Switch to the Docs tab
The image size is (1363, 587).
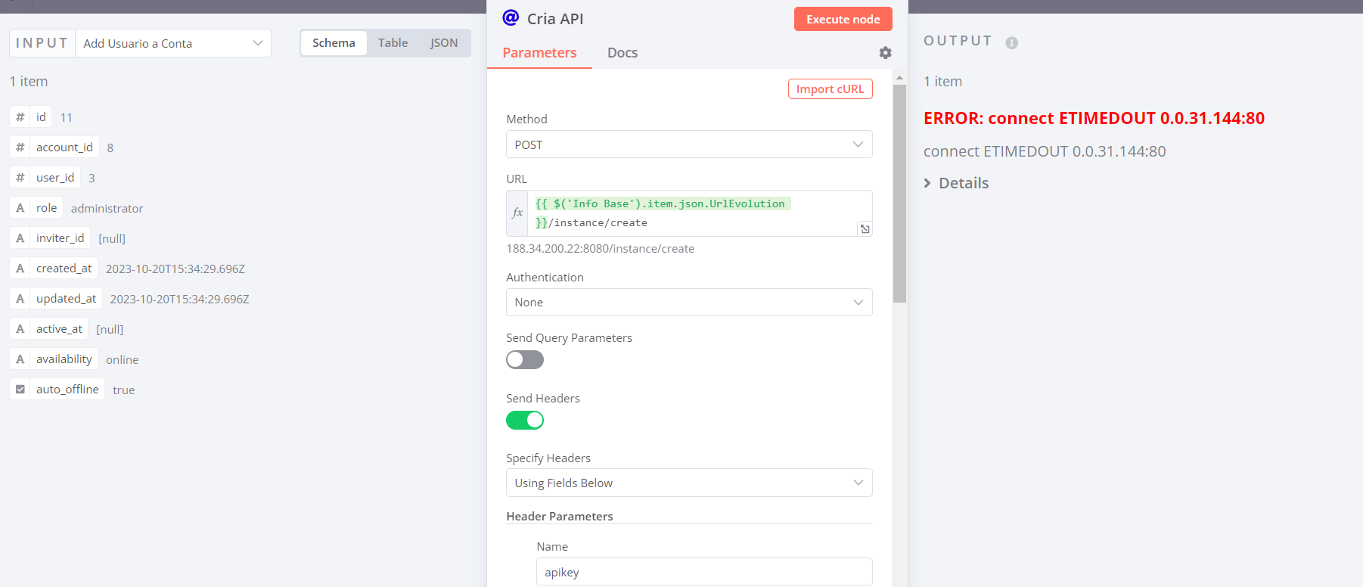(622, 53)
